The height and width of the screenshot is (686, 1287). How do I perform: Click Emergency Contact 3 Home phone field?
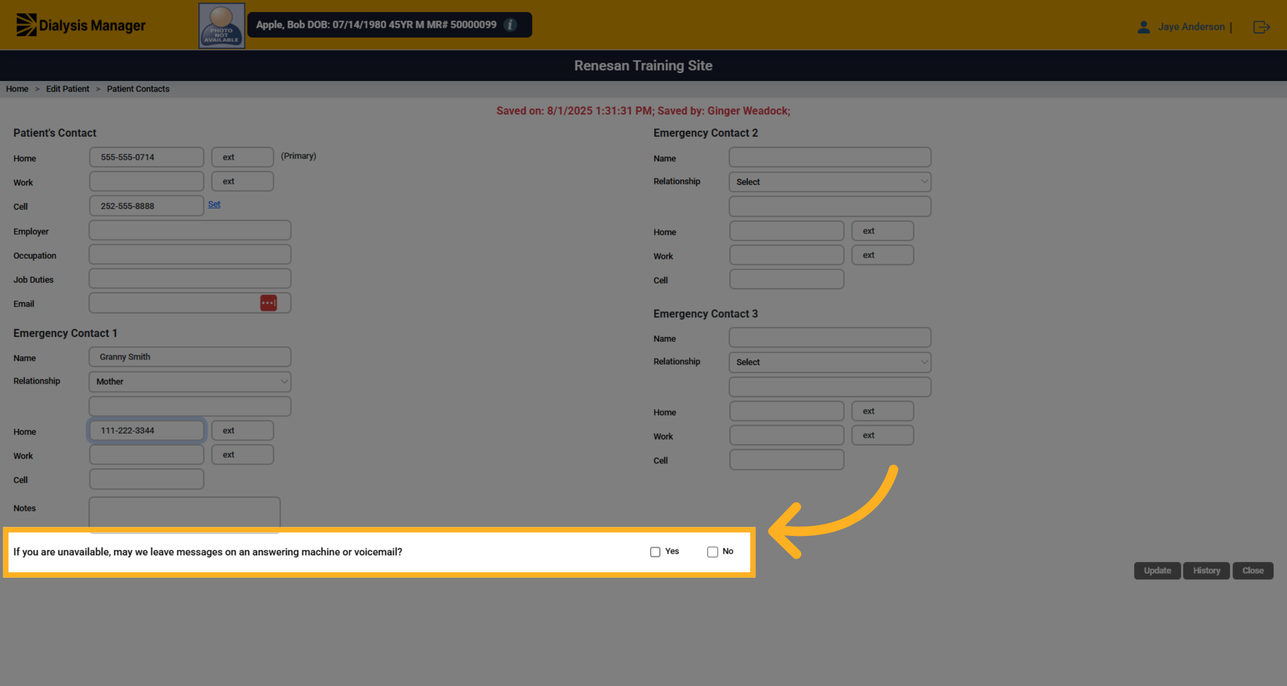point(787,411)
